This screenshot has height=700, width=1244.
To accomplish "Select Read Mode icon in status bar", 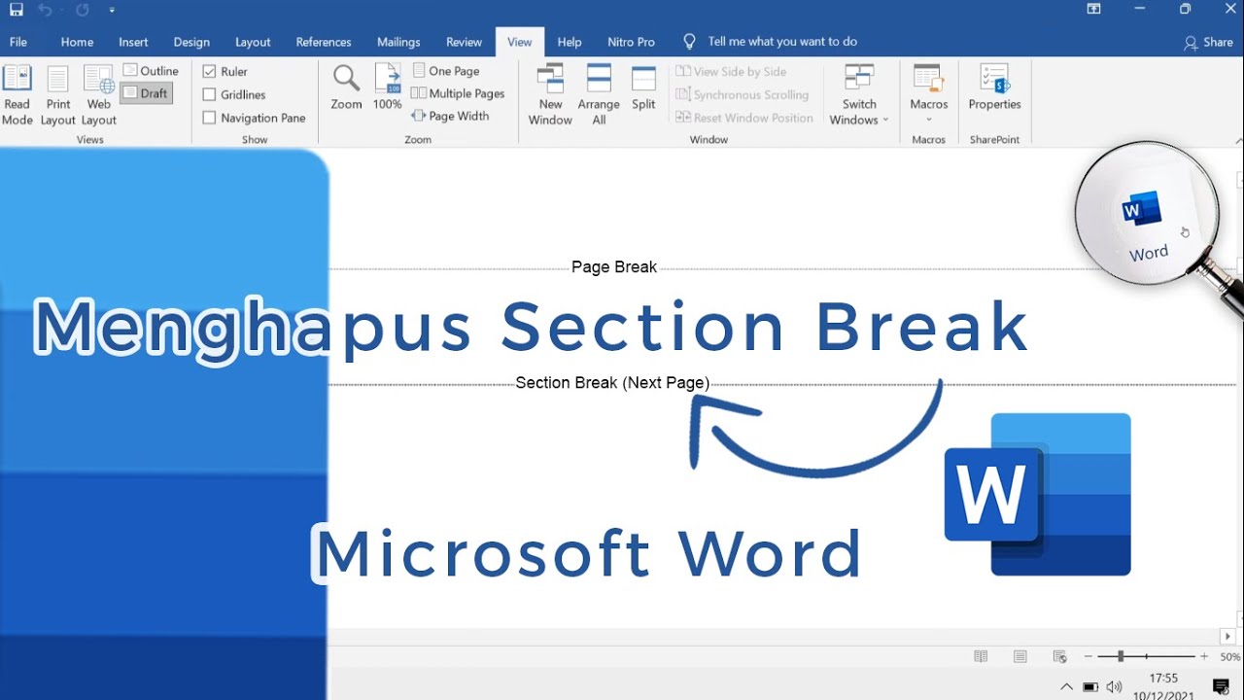I will 981,656.
